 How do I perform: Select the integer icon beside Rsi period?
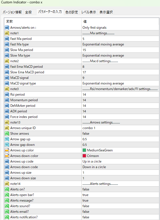click(x=7, y=95)
